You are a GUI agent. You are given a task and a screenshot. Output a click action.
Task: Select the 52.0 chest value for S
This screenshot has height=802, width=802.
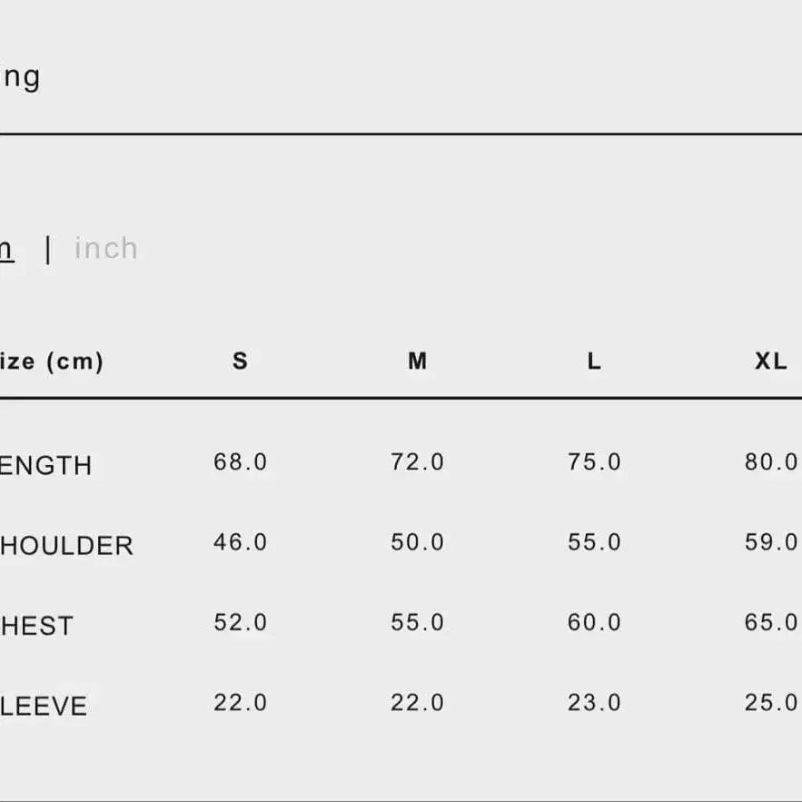tap(240, 622)
